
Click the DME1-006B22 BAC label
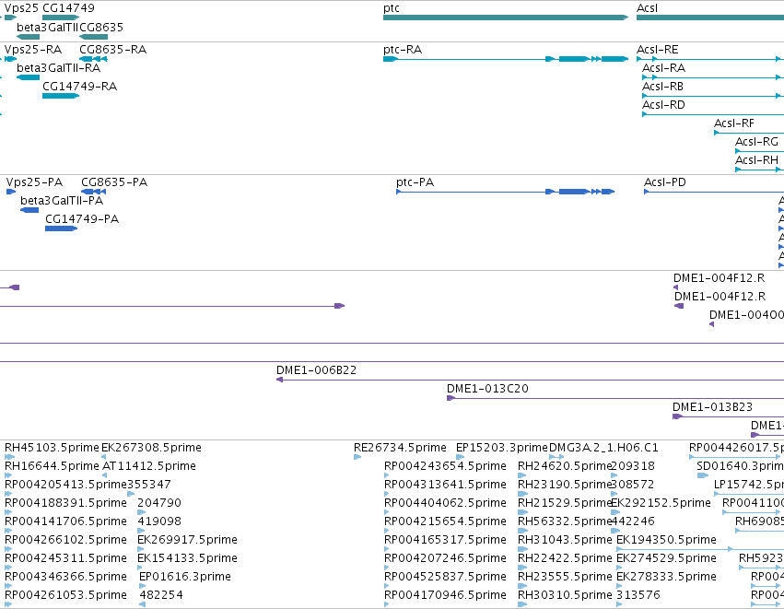(x=317, y=370)
